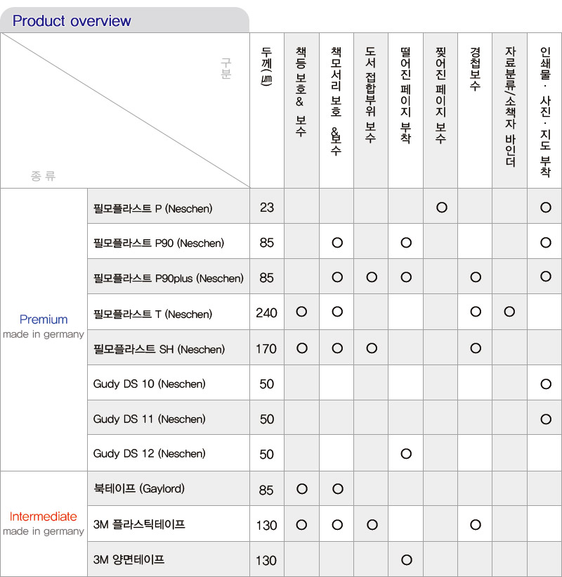Click thickness 50 in the Gudy DS 12 row
Screen dimensions: 562x577
pyautogui.click(x=267, y=454)
